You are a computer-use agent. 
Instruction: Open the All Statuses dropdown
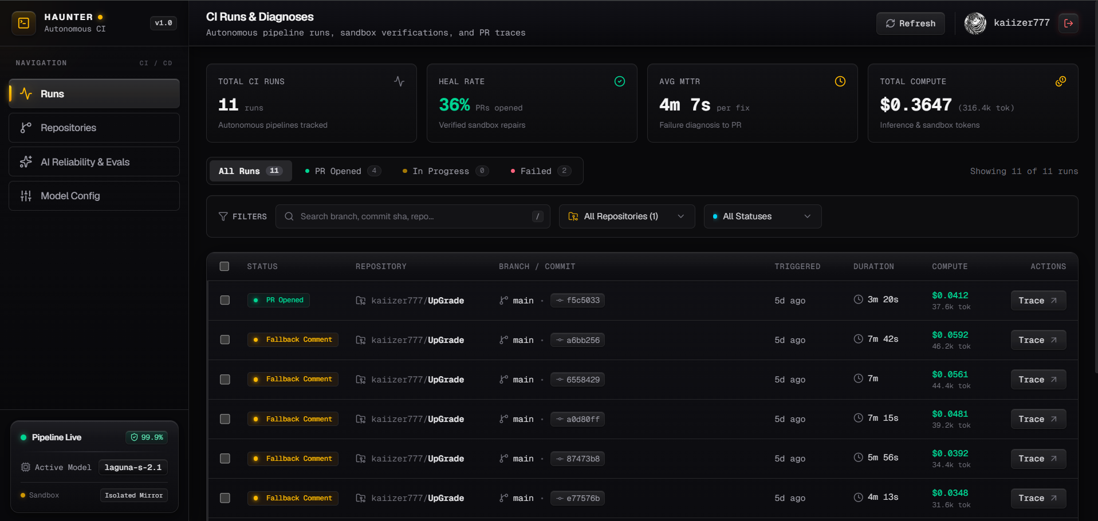[762, 216]
